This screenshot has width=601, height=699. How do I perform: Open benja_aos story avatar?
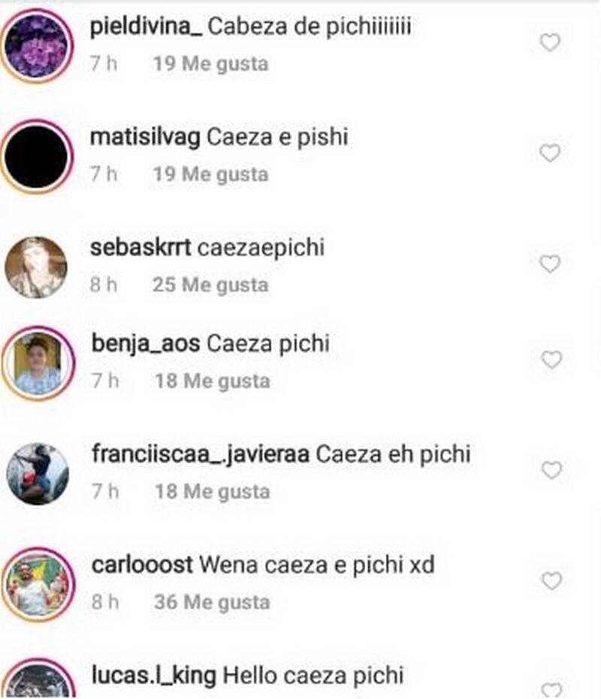38,363
